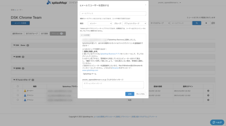Collapse the DSK Demo group

[14, 45]
